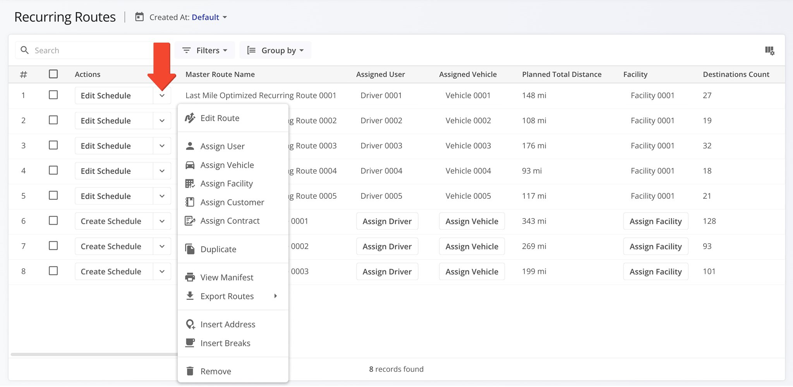The width and height of the screenshot is (793, 387).
Task: Choose Insert Breaks from the action menu
Action: click(225, 343)
